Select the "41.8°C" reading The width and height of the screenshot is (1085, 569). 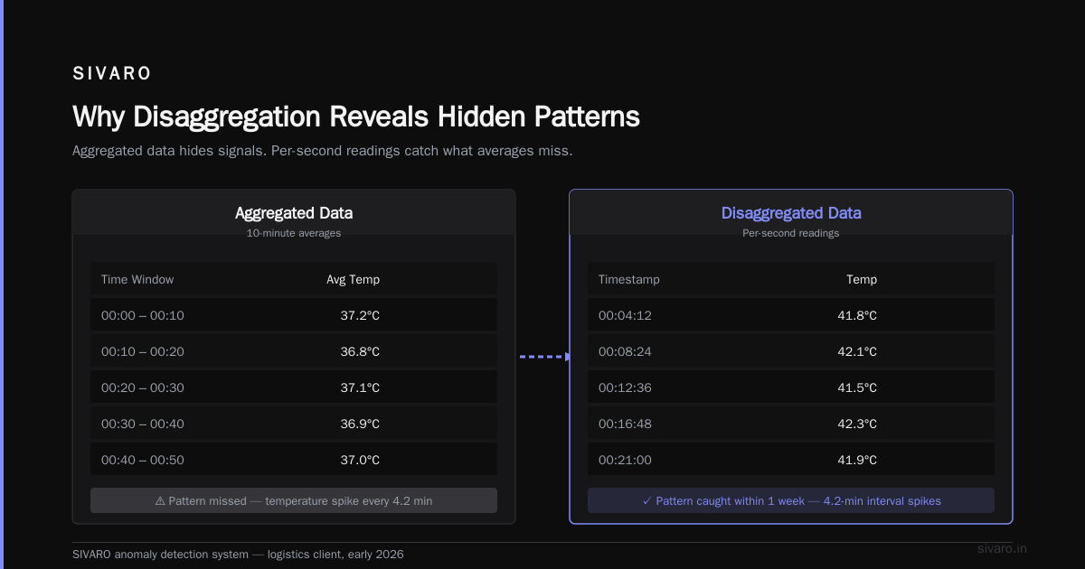click(857, 315)
